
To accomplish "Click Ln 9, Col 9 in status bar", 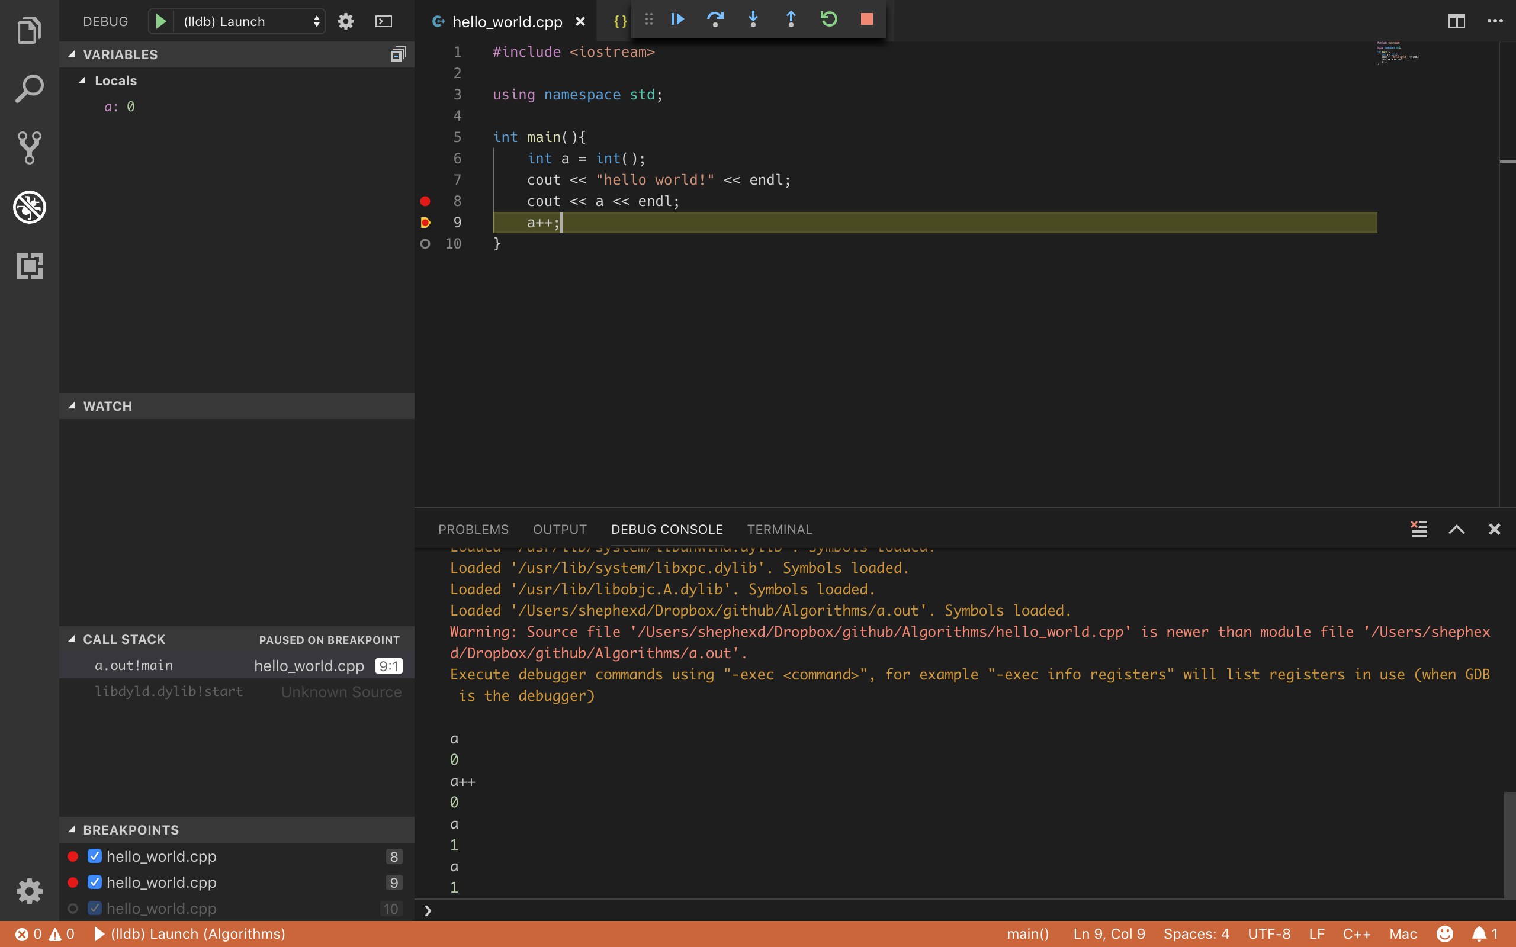I will tap(1109, 934).
